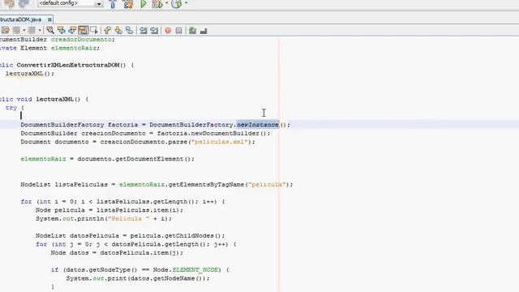Shift the line right
The width and height of the screenshot is (519, 292).
tap(154, 31)
